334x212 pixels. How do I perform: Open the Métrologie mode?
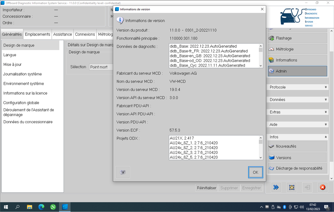pyautogui.click(x=297, y=49)
